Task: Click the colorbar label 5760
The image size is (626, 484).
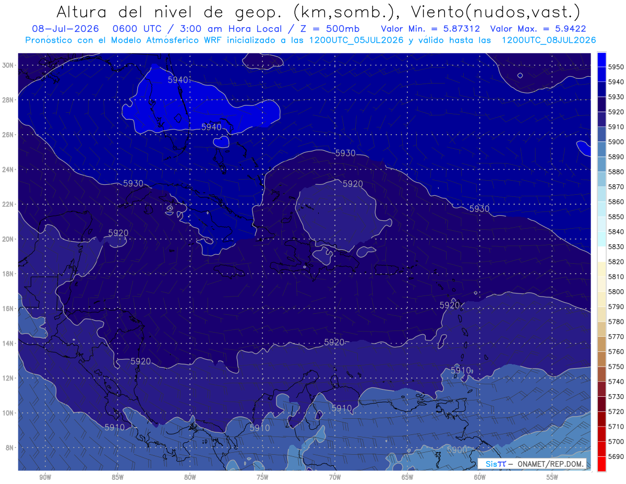Action: click(616, 351)
